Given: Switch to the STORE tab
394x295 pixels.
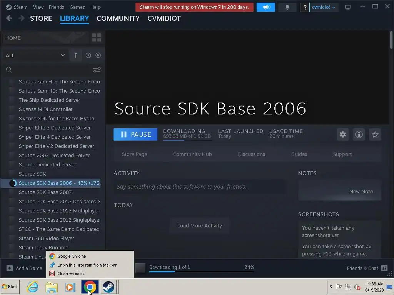Looking at the screenshot, I should tap(41, 18).
